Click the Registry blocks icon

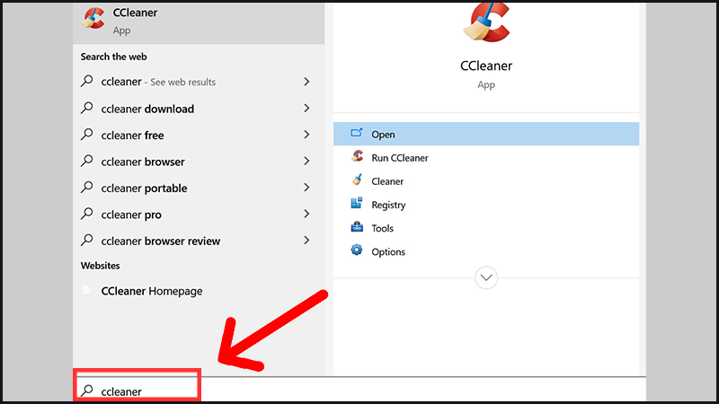(357, 203)
